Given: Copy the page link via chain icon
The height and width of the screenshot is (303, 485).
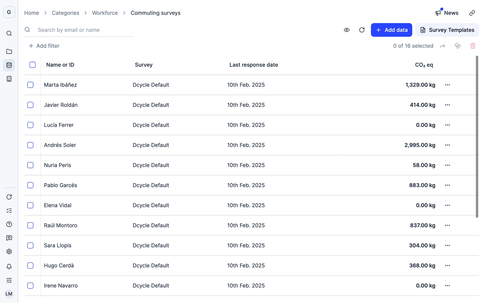Looking at the screenshot, I should pyautogui.click(x=472, y=13).
